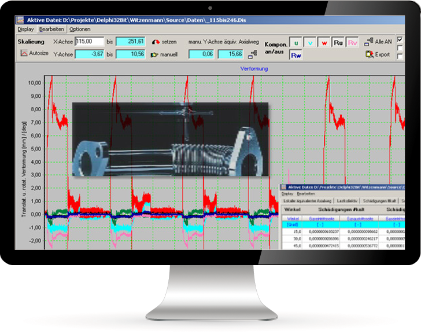Open the Bearbeiten menu in main window
421x334 pixels.
coord(51,29)
